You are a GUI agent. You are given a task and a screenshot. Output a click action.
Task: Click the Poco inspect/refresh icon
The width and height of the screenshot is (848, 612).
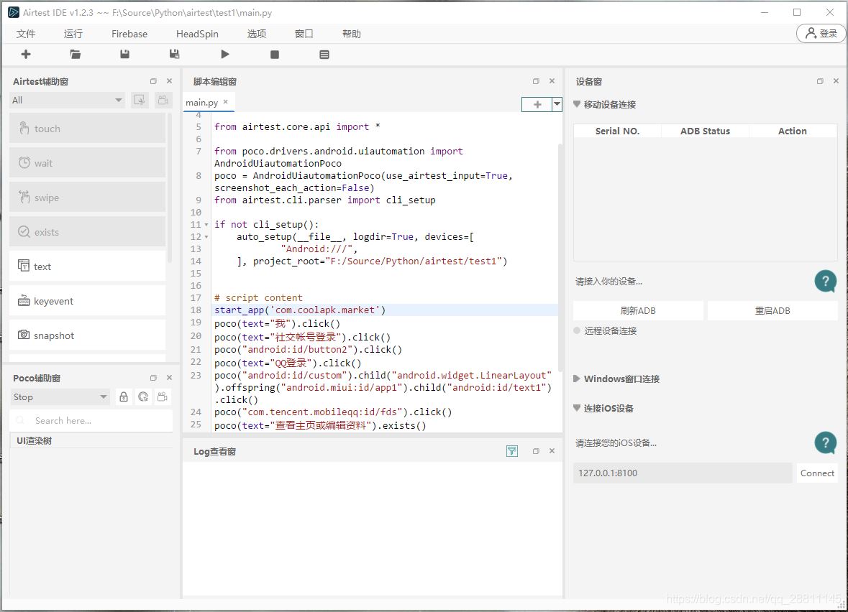click(143, 397)
